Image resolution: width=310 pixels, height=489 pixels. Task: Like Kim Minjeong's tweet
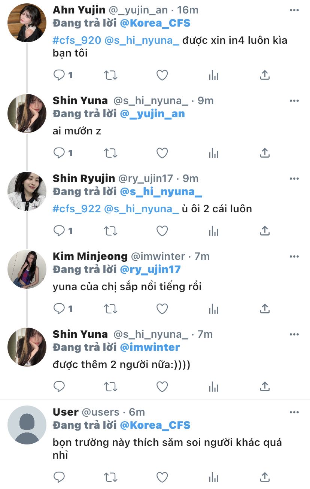(162, 309)
